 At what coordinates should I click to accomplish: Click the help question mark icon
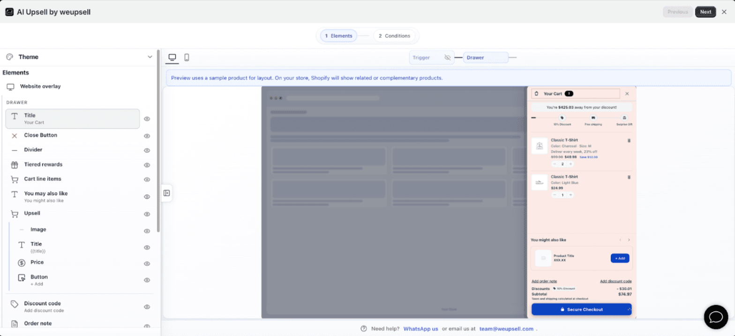pos(363,329)
